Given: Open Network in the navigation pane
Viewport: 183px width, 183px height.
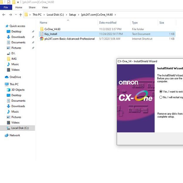Looking at the screenshot, I should (x=15, y=135).
